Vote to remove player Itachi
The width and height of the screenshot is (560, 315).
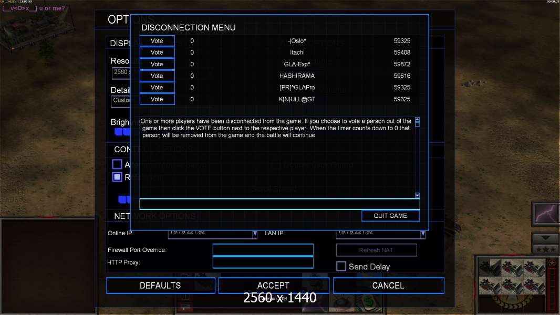pyautogui.click(x=157, y=52)
